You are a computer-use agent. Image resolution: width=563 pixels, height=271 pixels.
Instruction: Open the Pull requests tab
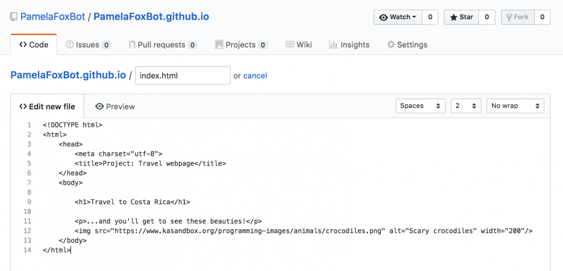(163, 44)
